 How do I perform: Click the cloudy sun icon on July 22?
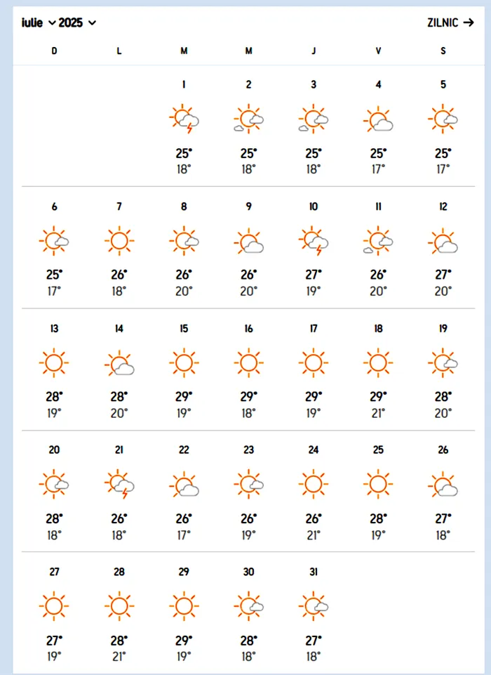point(184,485)
